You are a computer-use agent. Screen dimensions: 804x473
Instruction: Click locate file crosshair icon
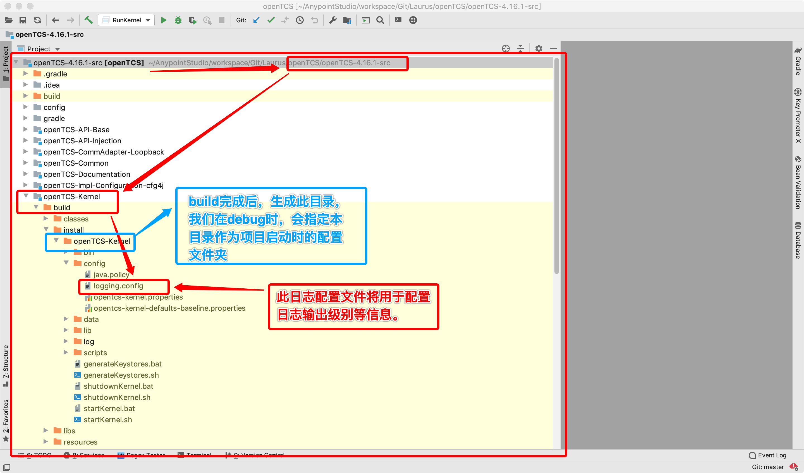(506, 49)
